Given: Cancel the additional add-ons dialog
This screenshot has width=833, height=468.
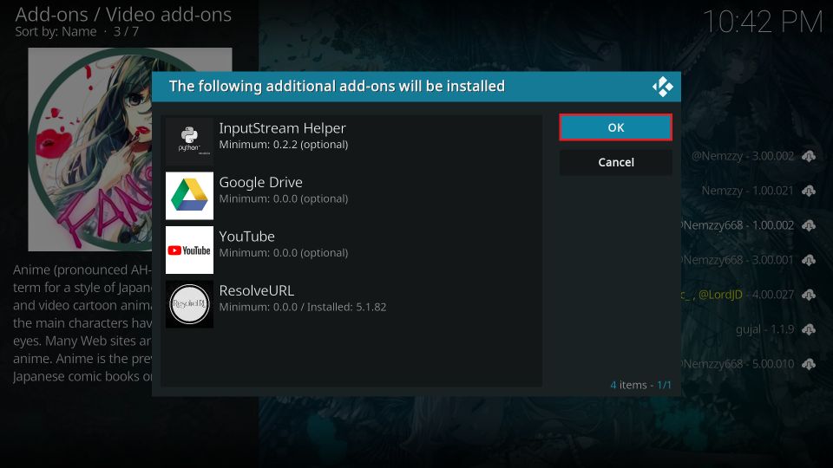Looking at the screenshot, I should (616, 162).
